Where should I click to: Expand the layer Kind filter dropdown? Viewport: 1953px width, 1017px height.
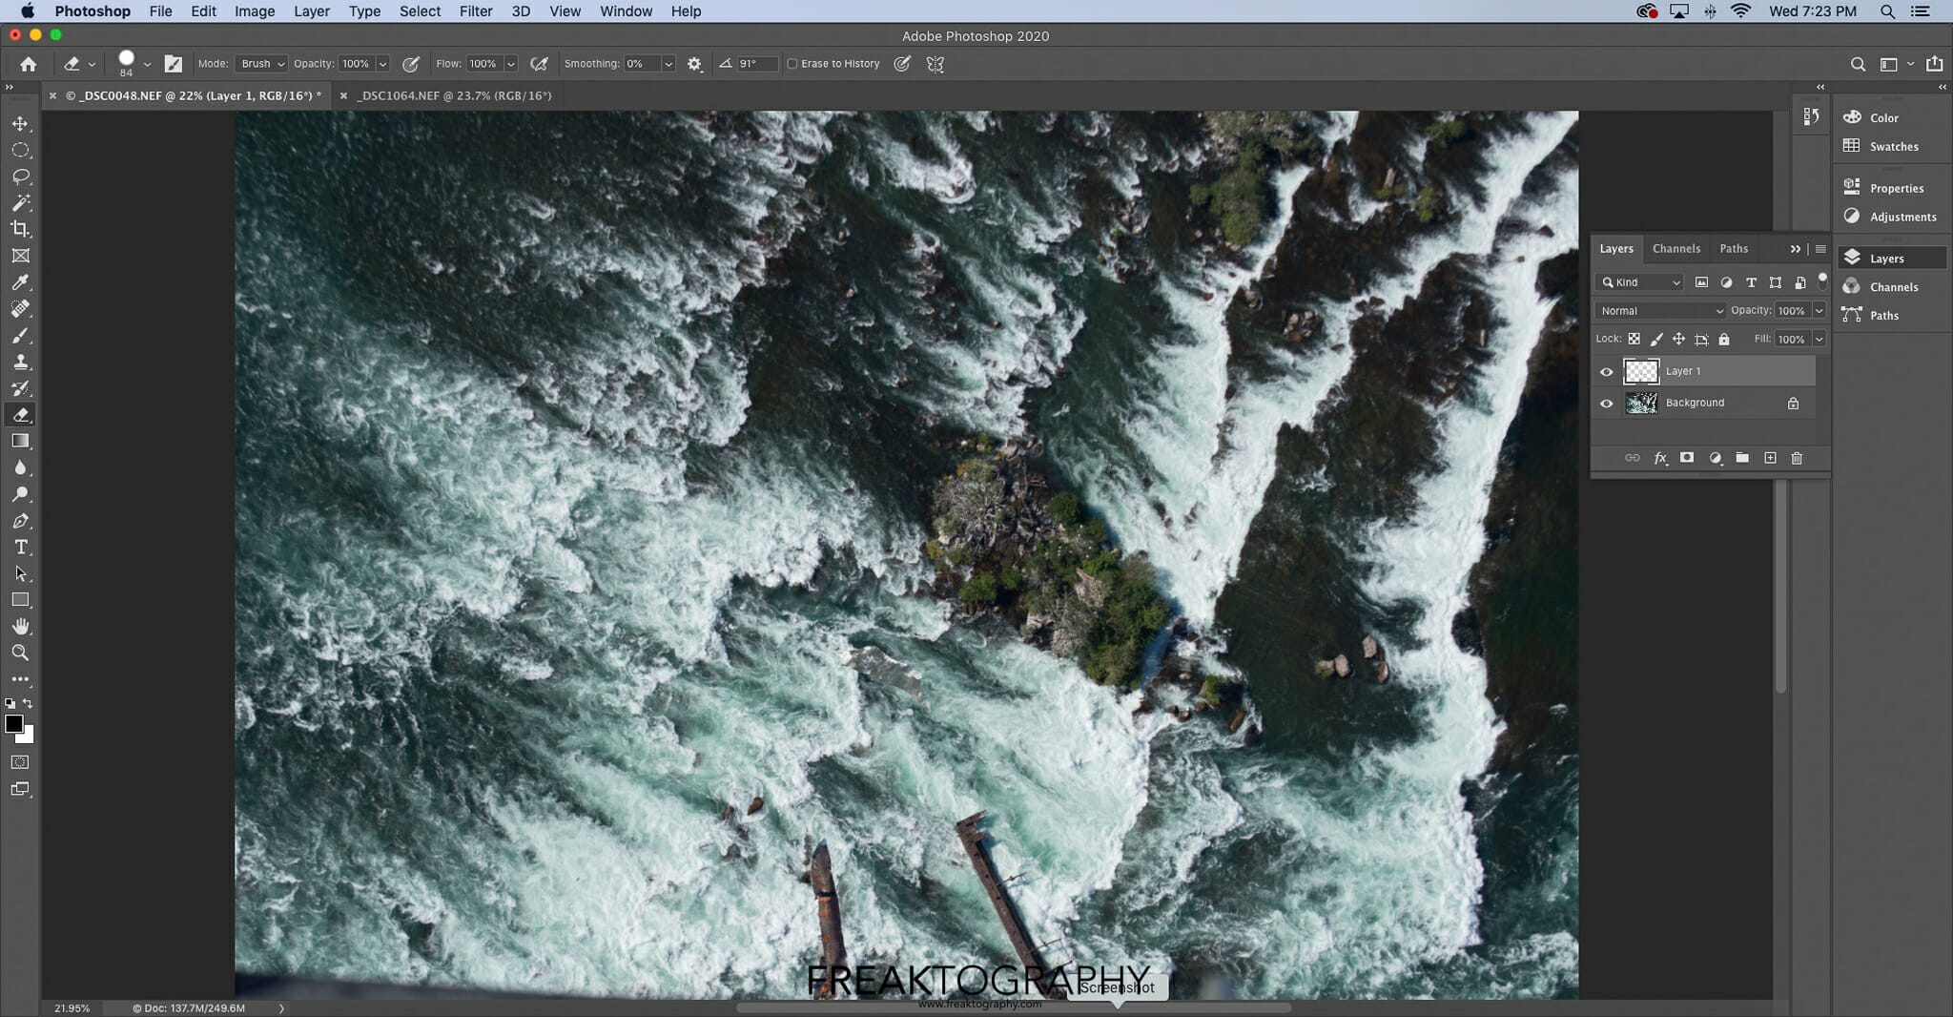pyautogui.click(x=1640, y=282)
